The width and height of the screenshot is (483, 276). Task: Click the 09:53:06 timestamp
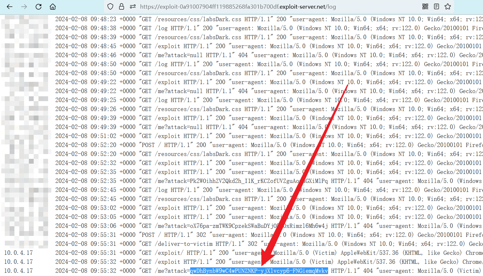point(103,226)
